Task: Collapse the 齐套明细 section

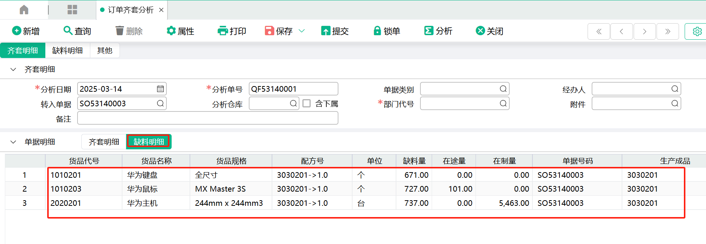Action: (13, 69)
